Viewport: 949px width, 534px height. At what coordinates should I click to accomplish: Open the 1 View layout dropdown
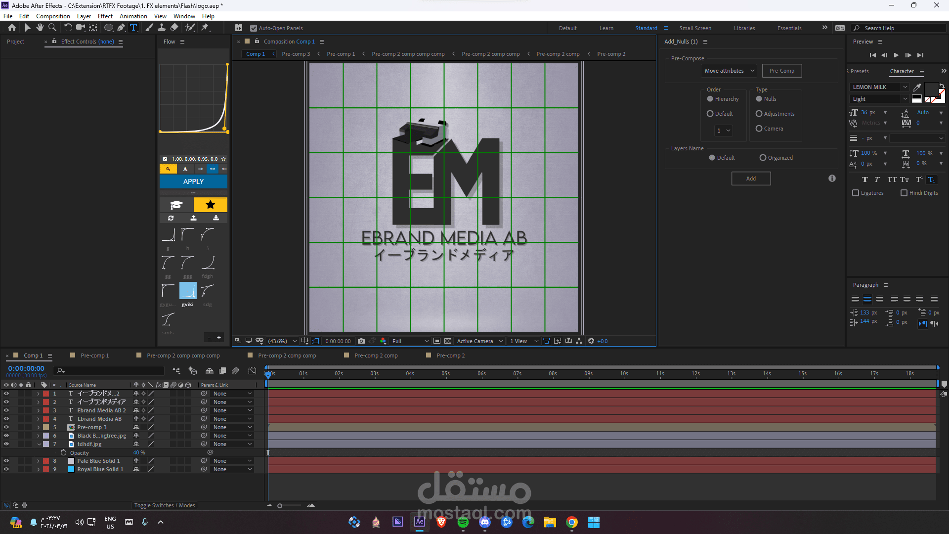524,341
